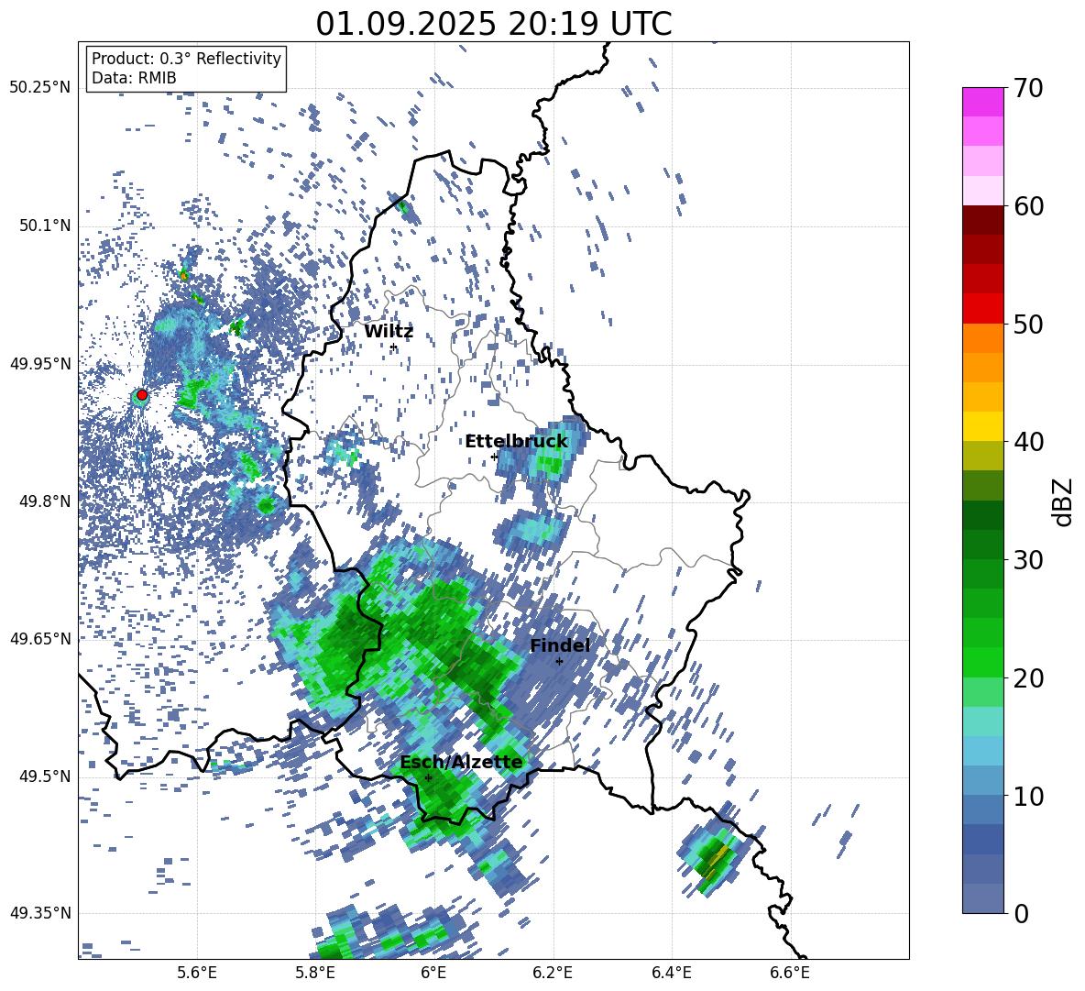Click the colorbar 50 tick label
The image size is (1085, 991).
coord(1029,325)
